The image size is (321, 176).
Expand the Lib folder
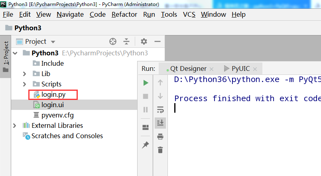pos(24,74)
